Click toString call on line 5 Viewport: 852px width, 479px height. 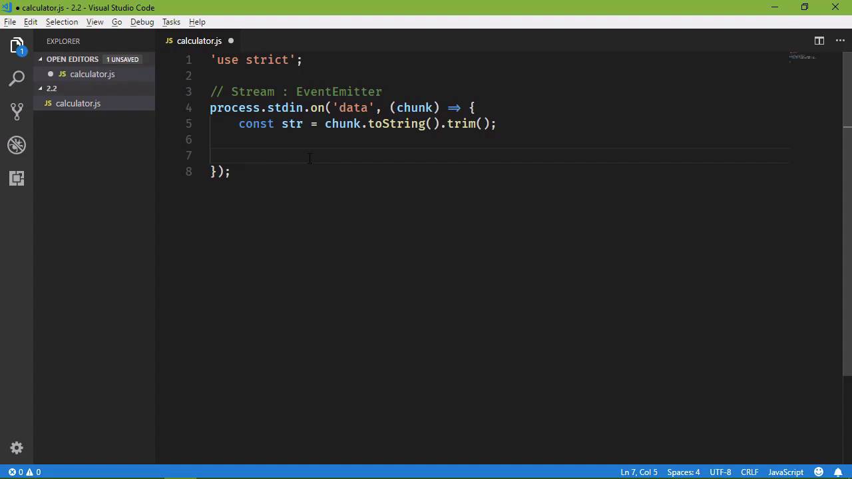(x=397, y=124)
